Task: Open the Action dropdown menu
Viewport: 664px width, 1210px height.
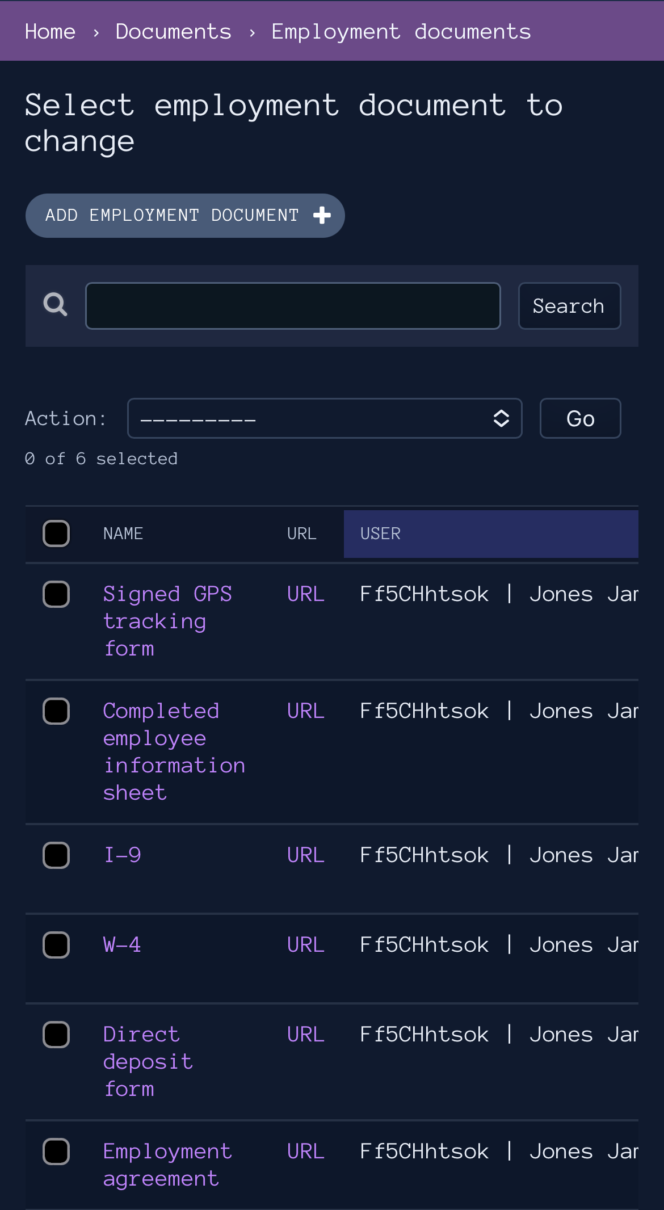Action: point(325,418)
